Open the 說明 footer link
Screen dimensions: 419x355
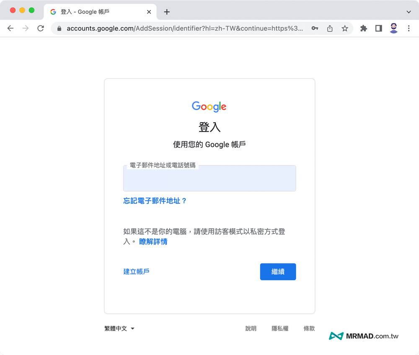[251, 328]
